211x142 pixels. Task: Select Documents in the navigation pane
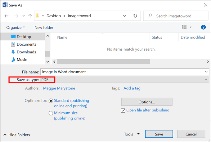point(26,44)
